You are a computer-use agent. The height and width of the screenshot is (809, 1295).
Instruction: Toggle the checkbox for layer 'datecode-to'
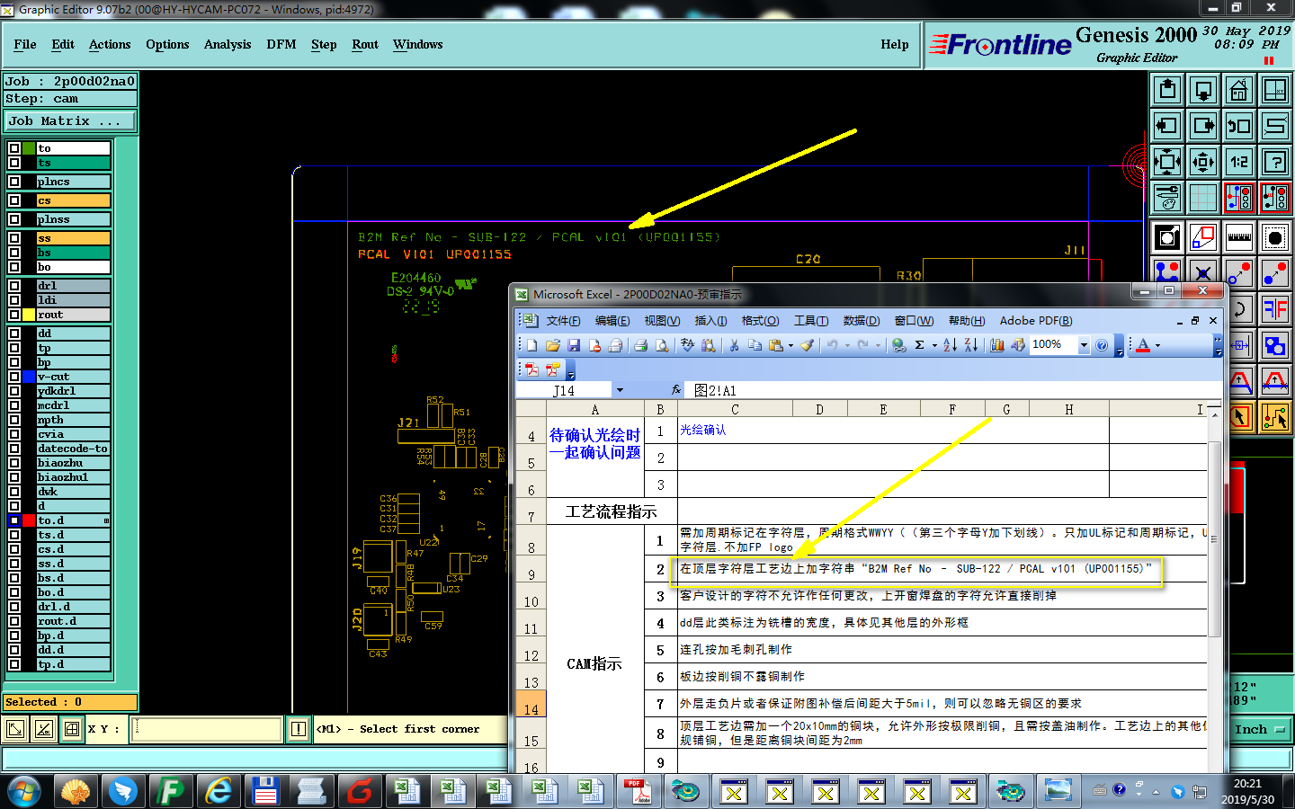[x=14, y=449]
